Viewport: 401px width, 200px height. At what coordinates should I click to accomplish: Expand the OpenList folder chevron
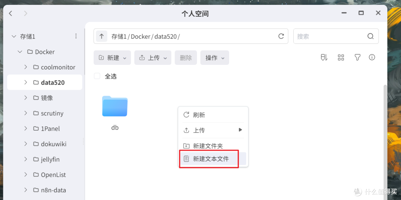26,175
